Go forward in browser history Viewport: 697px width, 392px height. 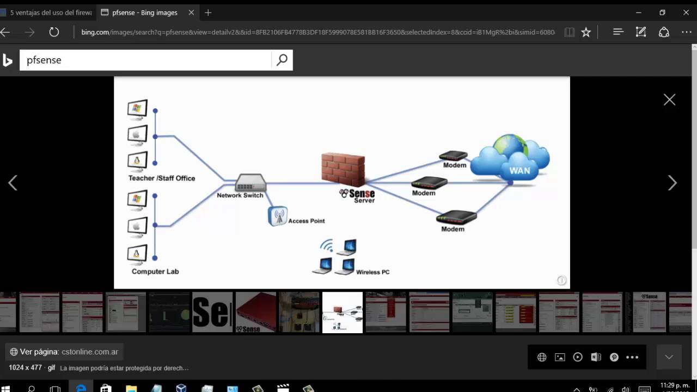click(x=29, y=32)
